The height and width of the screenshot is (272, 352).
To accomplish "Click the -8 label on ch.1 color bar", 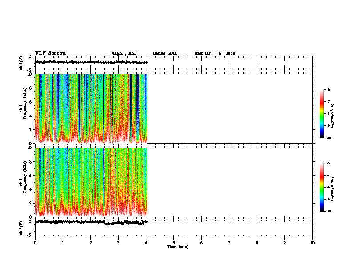I will [x=328, y=114].
